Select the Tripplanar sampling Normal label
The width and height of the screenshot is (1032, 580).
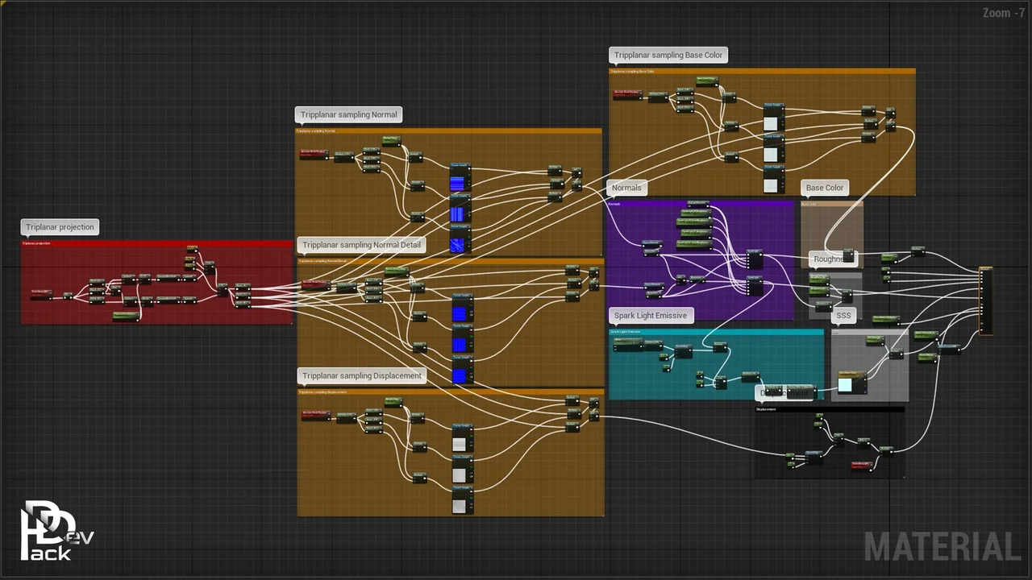pos(348,114)
